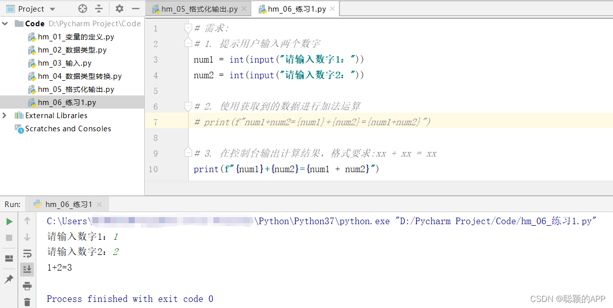This screenshot has width=613, height=308.
Task: Select hm_04_数据类型转换.py file
Action: (80, 76)
